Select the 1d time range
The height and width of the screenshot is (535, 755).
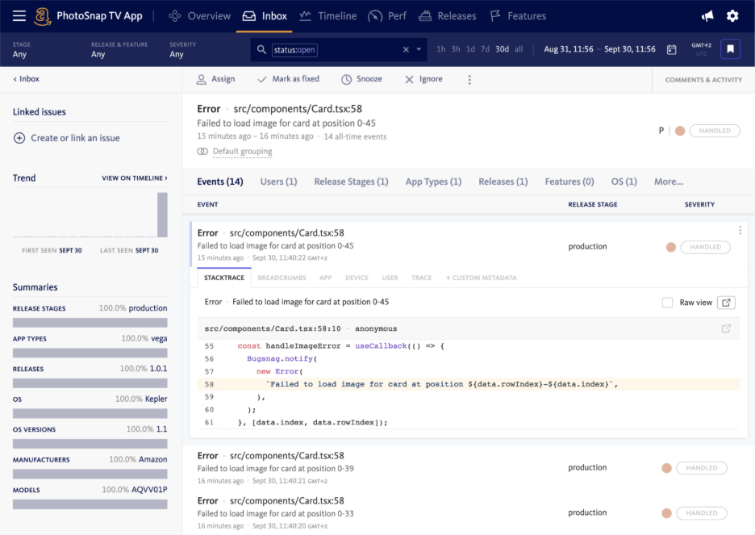470,49
